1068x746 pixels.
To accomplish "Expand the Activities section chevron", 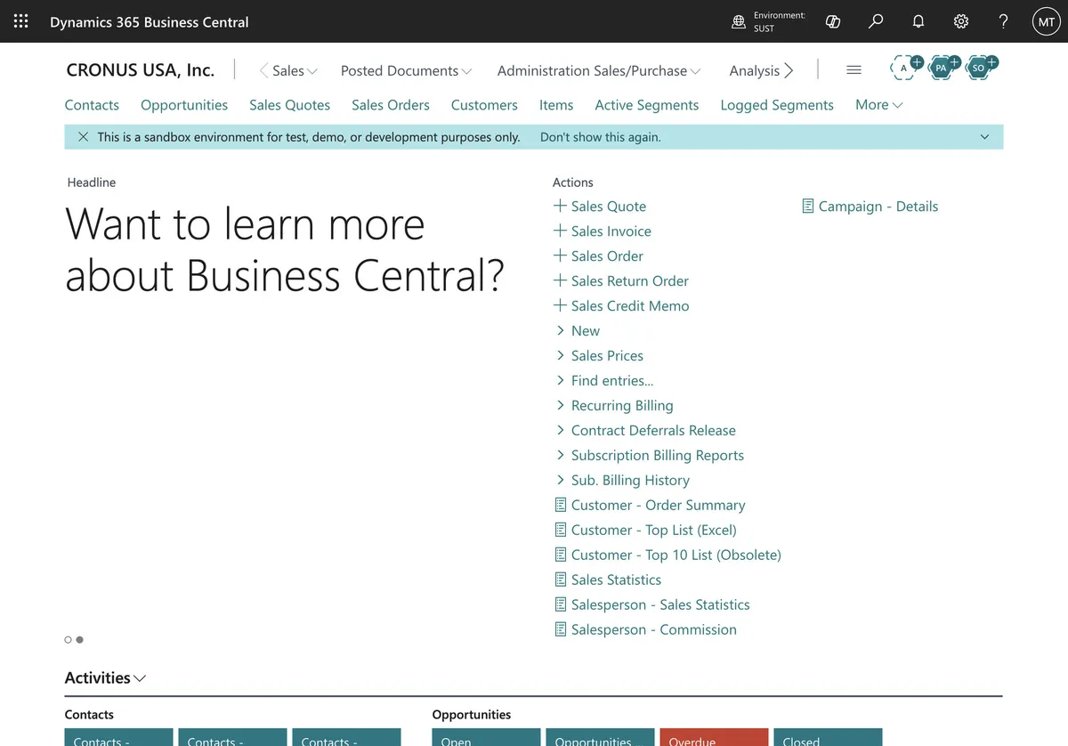I will pos(140,678).
